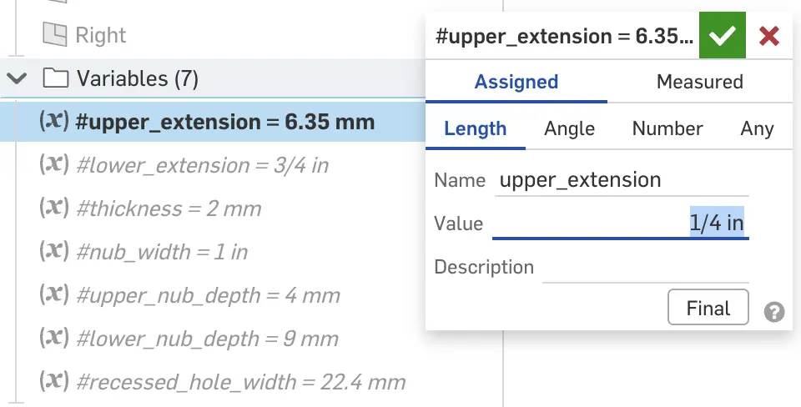Screen dimensions: 801x407
Task: Collapse the Variables folder chevron
Action: tap(17, 79)
